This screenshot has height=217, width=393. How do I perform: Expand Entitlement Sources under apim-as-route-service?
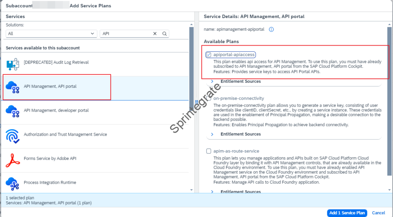(212, 191)
